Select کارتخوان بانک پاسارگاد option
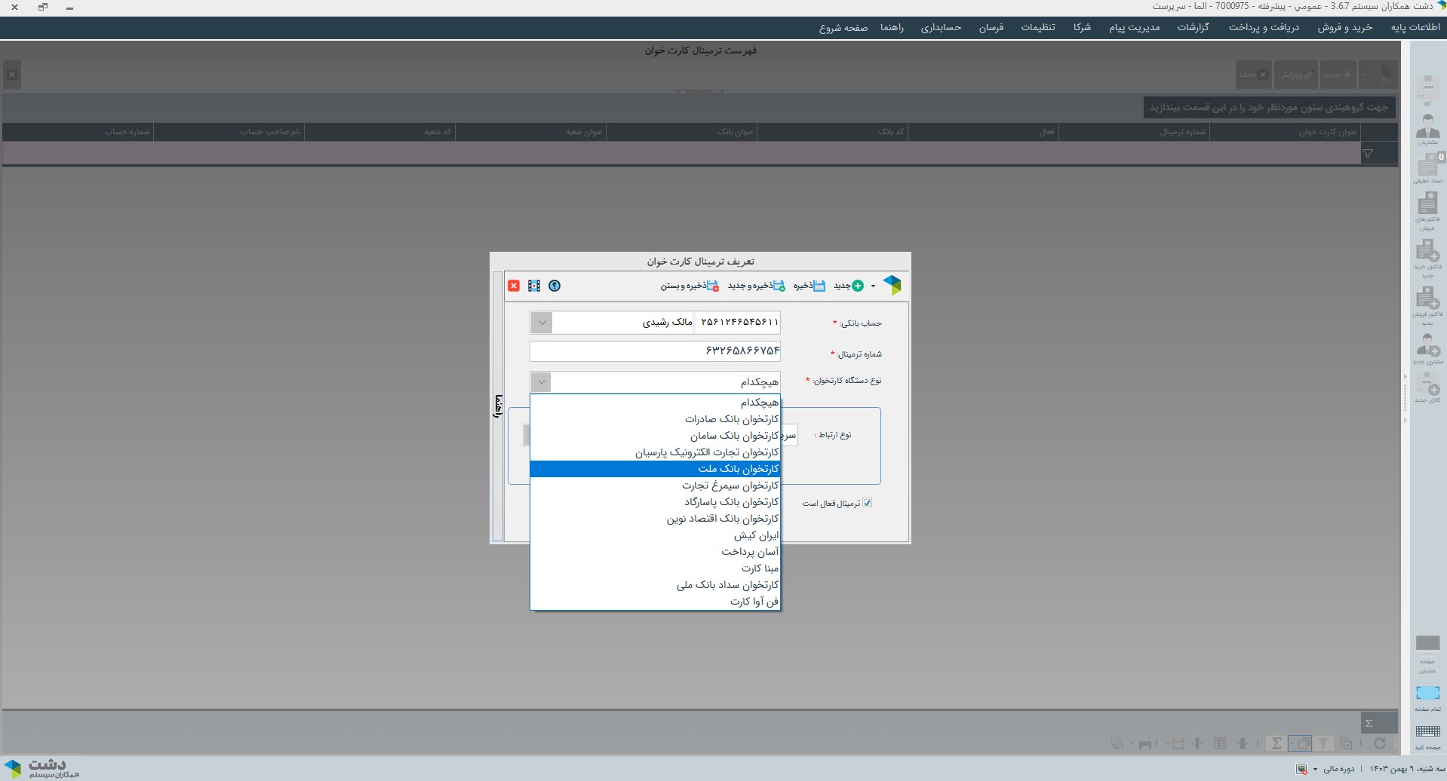The width and height of the screenshot is (1447, 781). pyautogui.click(x=655, y=502)
